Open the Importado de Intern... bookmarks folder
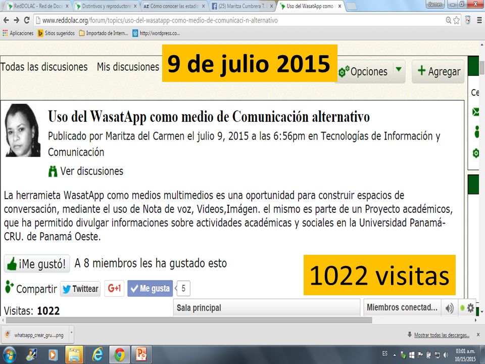 tap(104, 33)
